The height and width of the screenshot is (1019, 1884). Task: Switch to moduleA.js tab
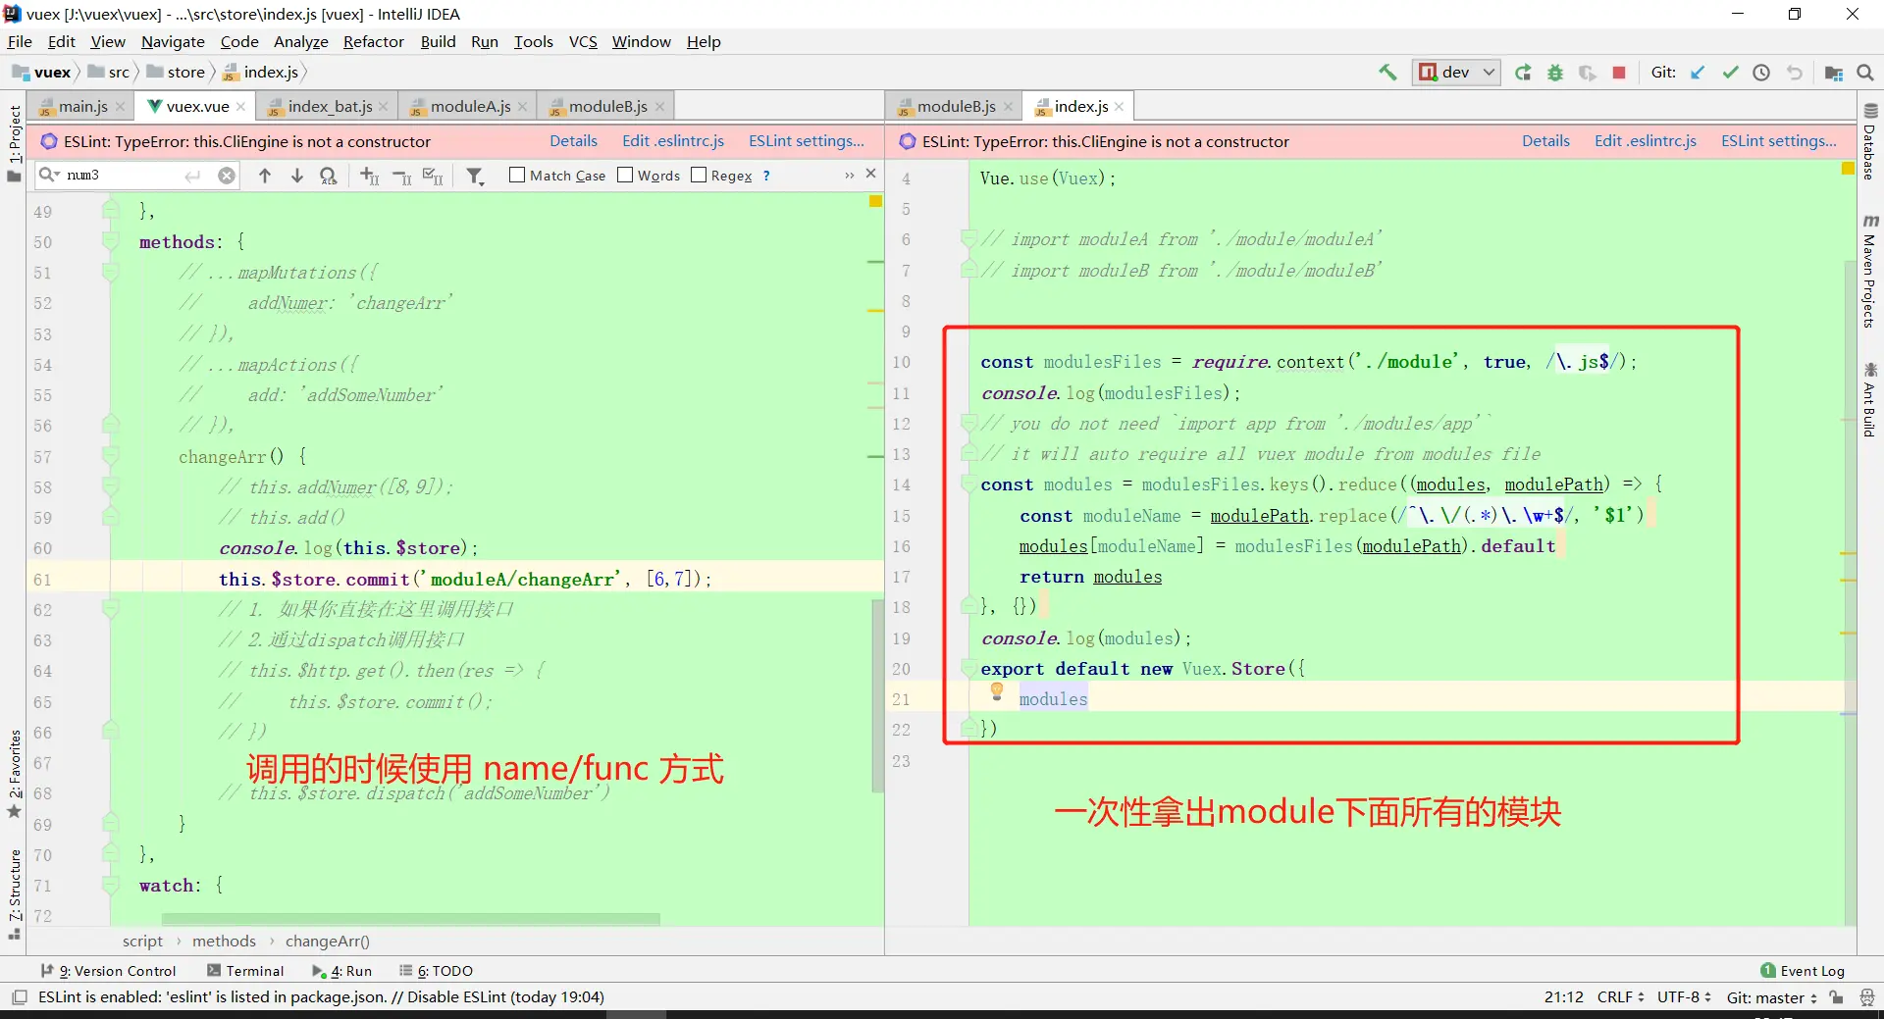click(x=470, y=106)
